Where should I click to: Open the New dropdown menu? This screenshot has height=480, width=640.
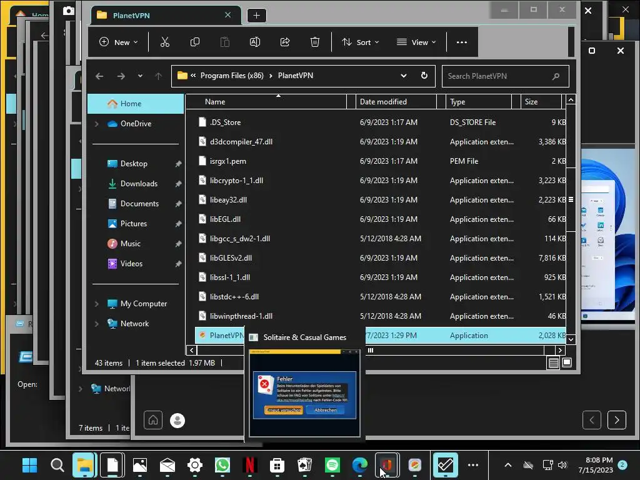[x=118, y=42]
